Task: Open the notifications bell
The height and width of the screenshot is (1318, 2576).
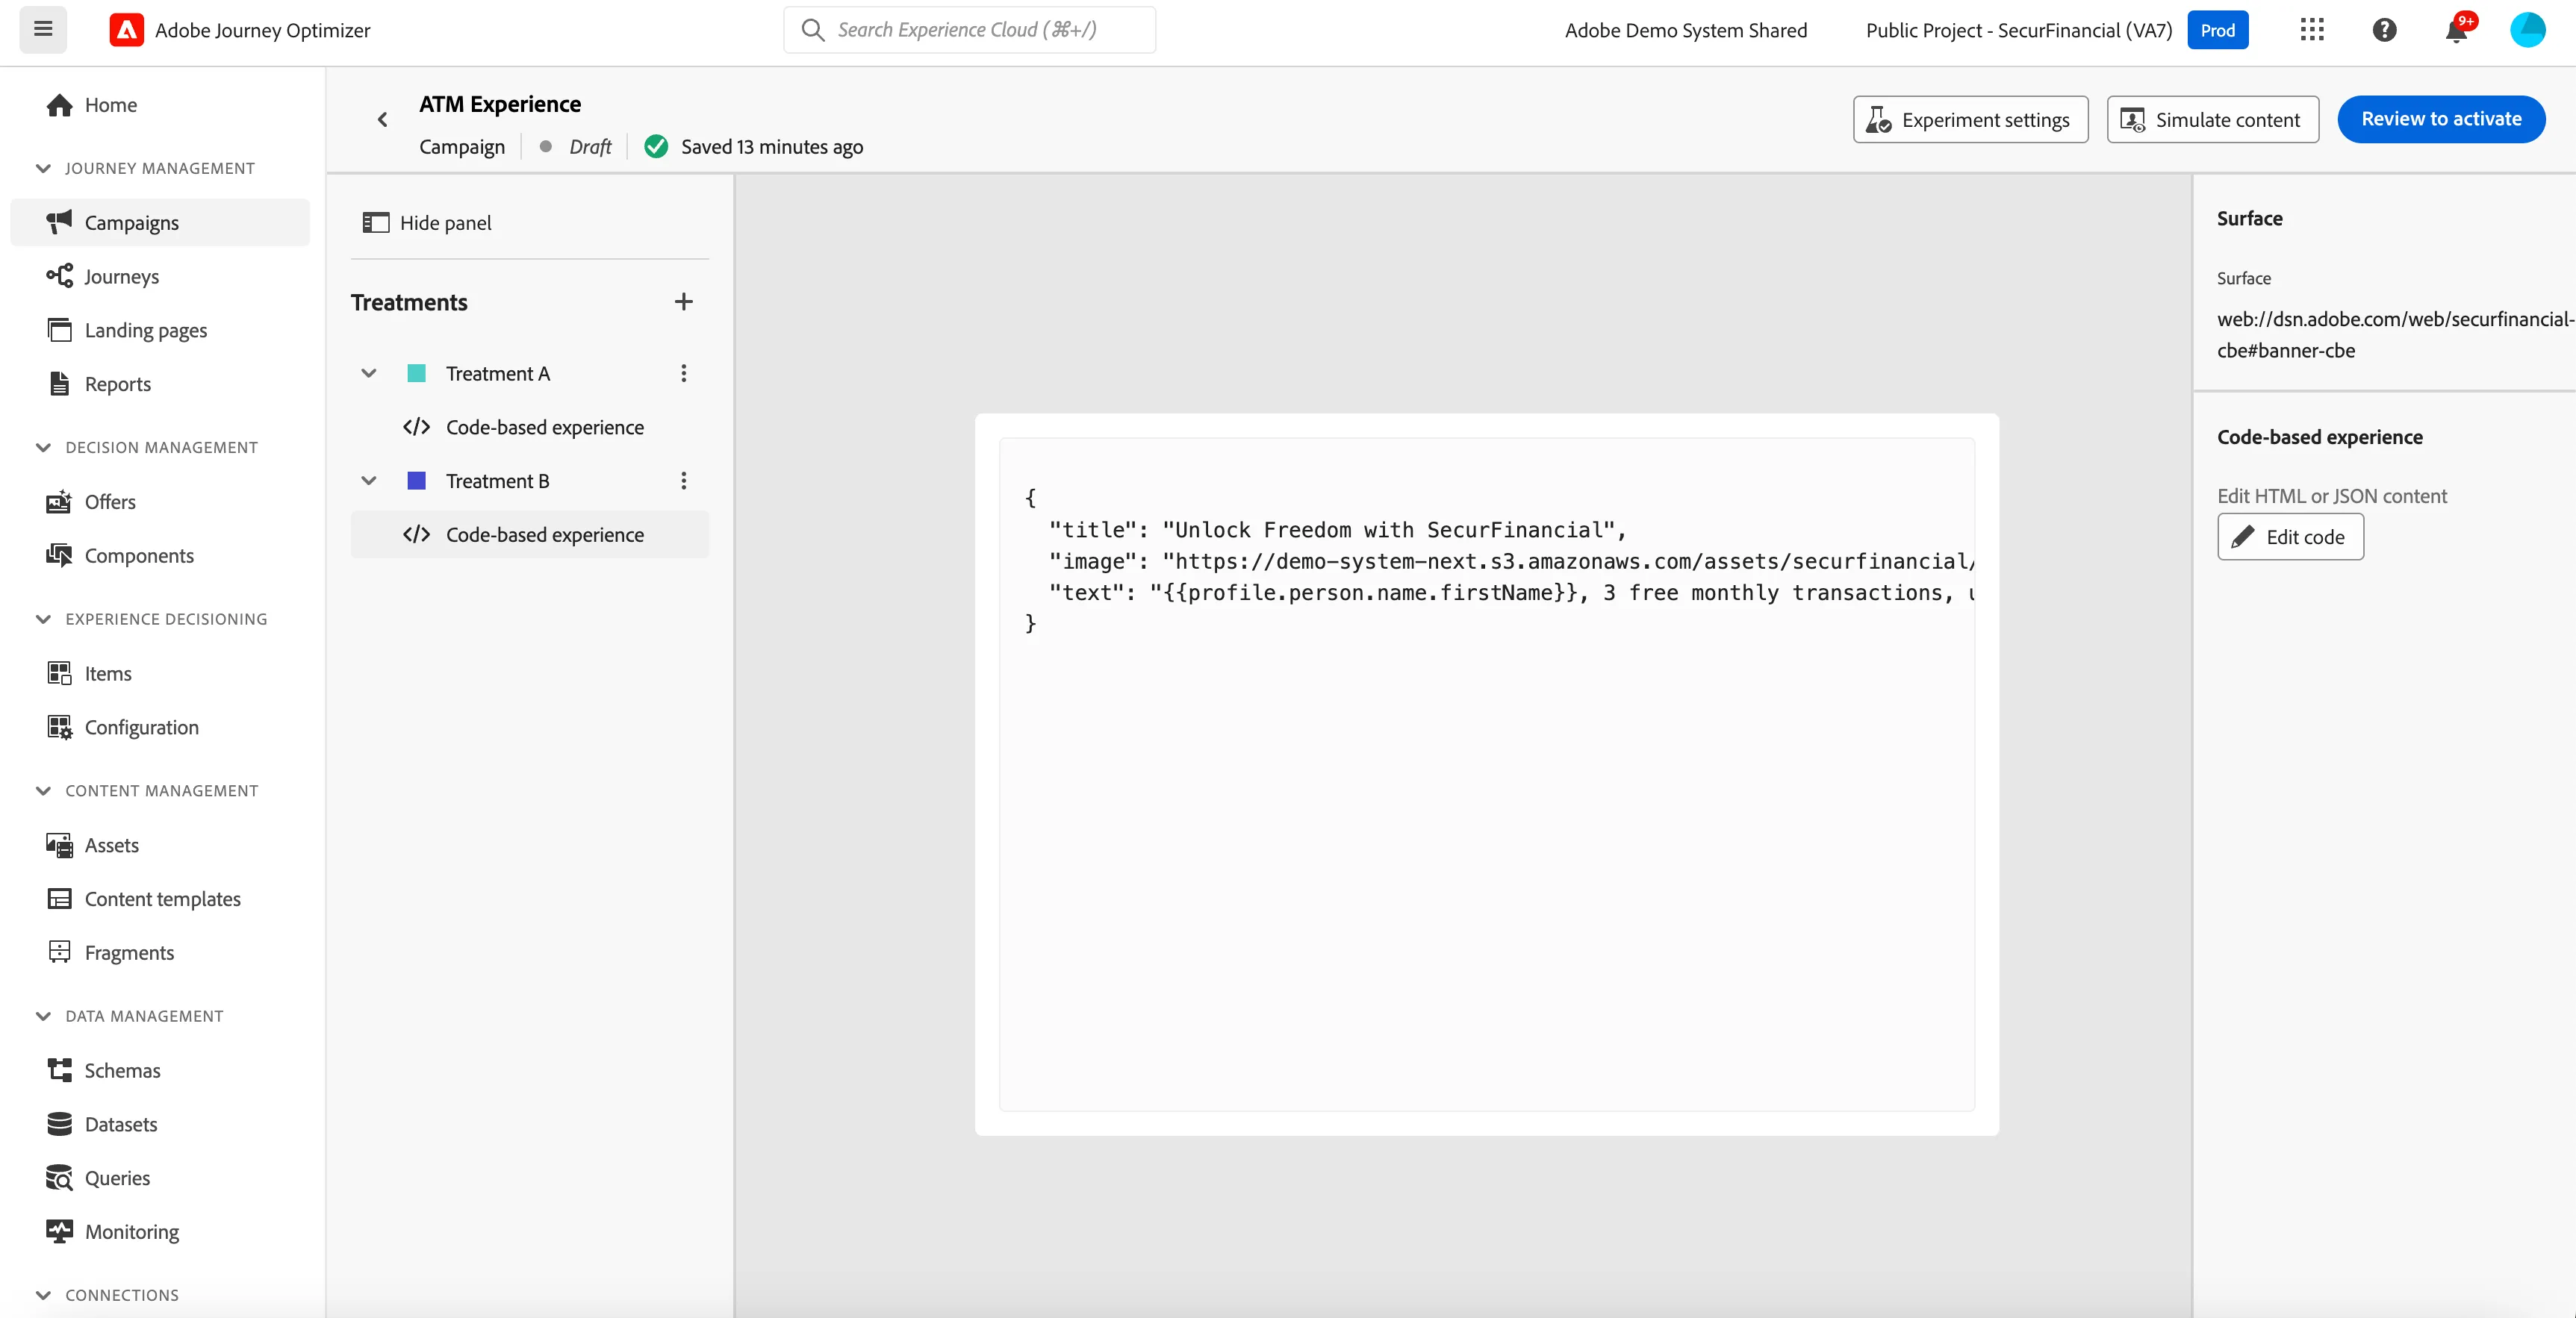Action: click(2456, 30)
